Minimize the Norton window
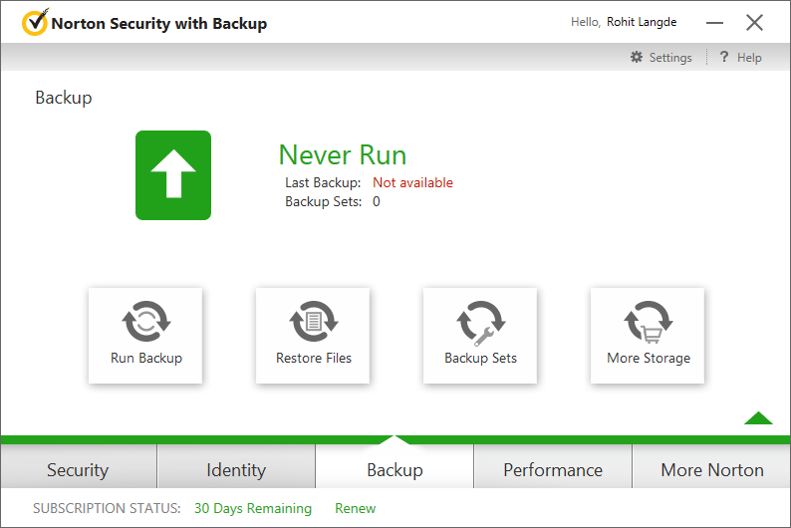The width and height of the screenshot is (791, 528). click(x=714, y=23)
